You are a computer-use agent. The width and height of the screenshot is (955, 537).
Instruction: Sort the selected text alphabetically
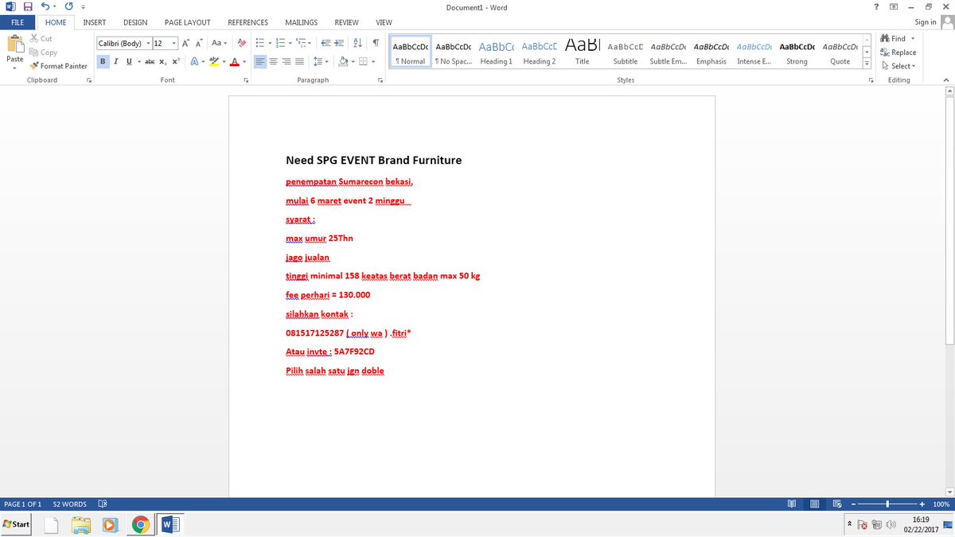coord(357,43)
